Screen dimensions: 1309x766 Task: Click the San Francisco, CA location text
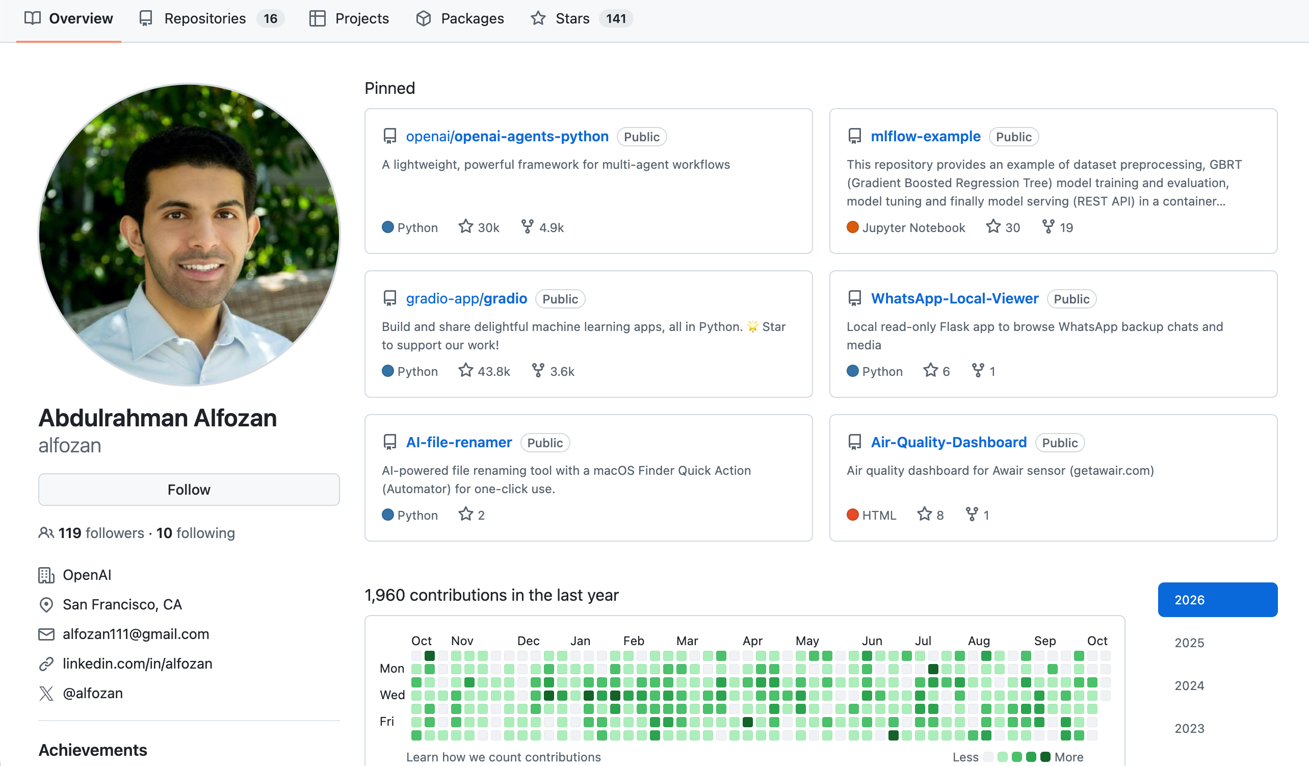(122, 604)
